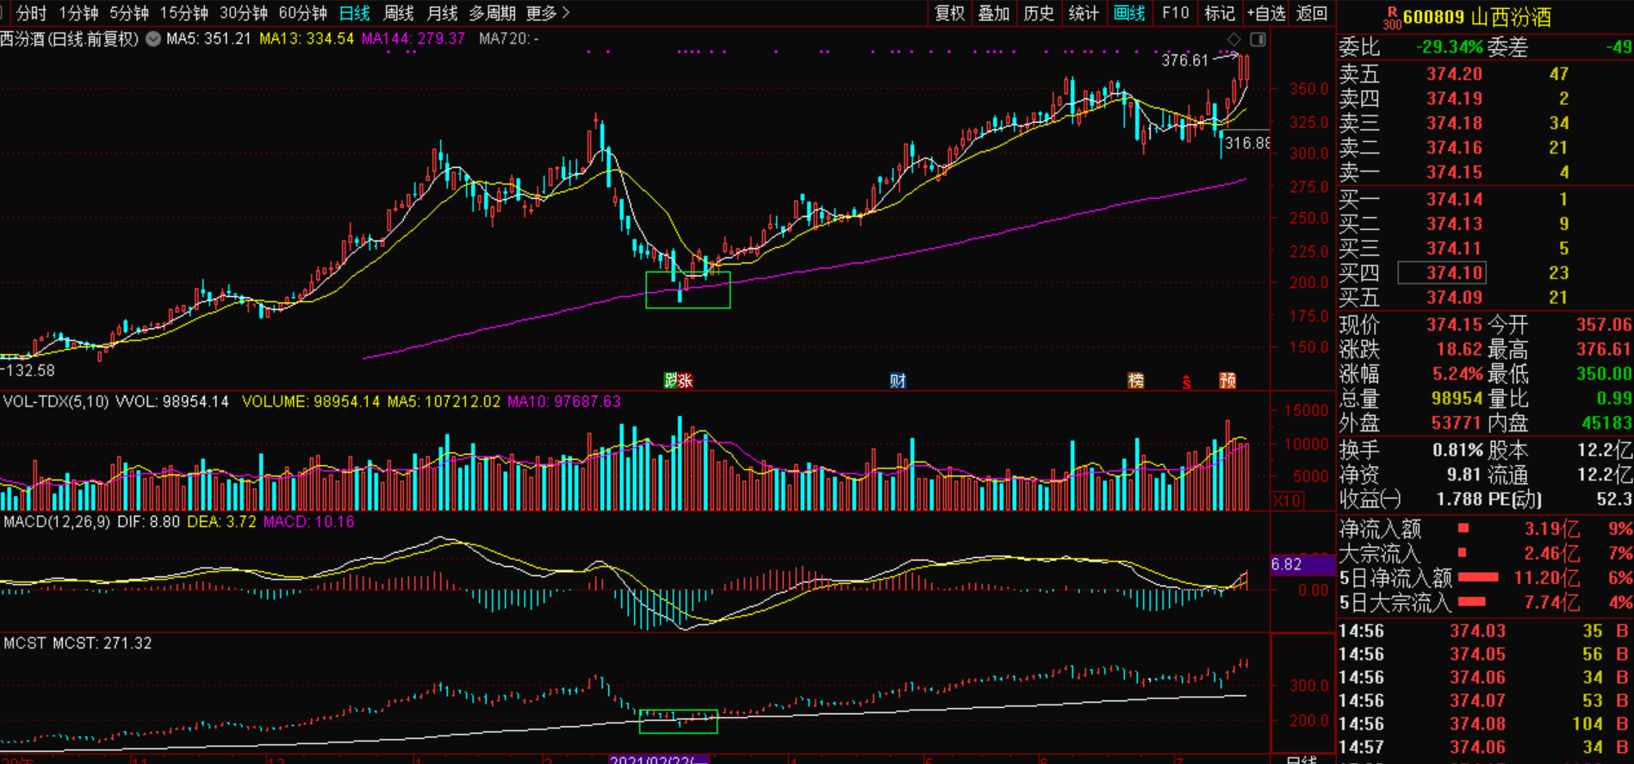Viewport: 1634px width, 764px height.
Task: Click the 买四 price 374.10 box
Action: [x=1441, y=273]
